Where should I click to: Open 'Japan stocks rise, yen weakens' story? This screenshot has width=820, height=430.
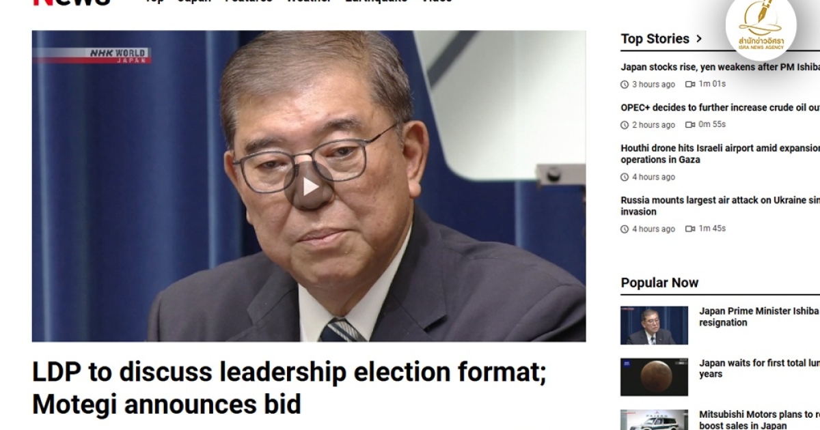[x=720, y=67]
